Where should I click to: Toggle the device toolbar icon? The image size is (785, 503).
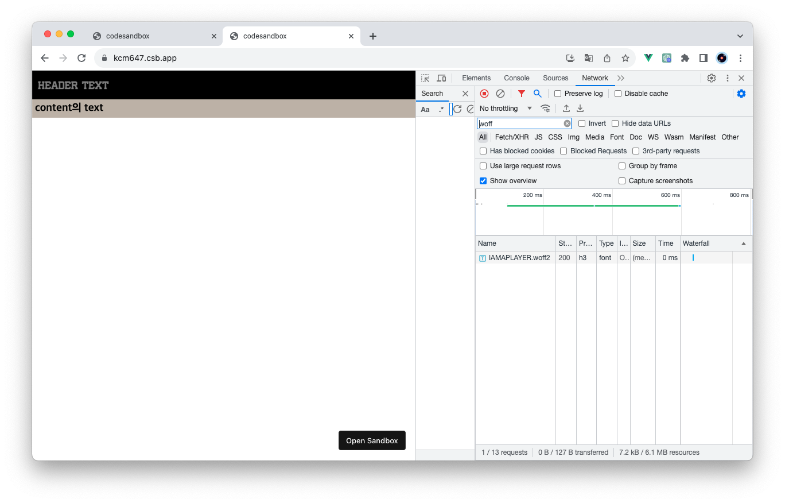441,78
